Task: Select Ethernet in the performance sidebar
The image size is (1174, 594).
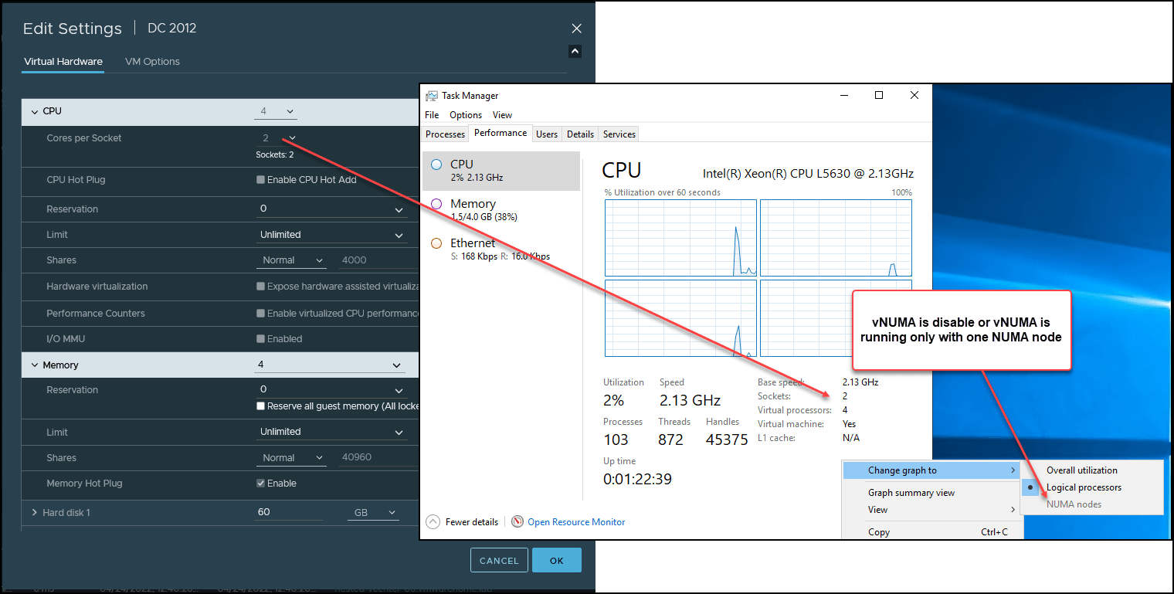Action: (x=501, y=249)
